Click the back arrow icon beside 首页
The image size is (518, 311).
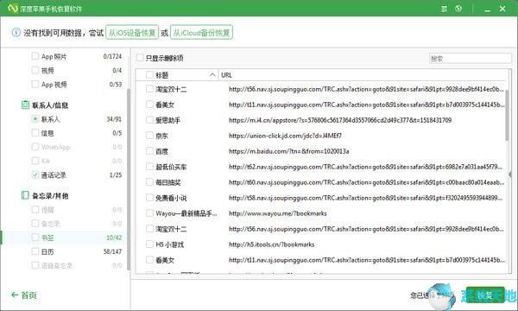click(14, 295)
